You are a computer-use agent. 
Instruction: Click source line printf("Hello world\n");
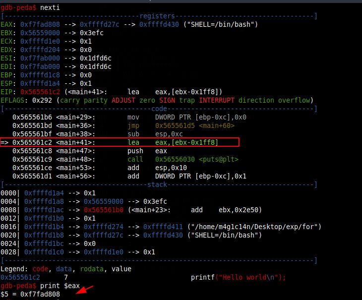tap(238, 277)
